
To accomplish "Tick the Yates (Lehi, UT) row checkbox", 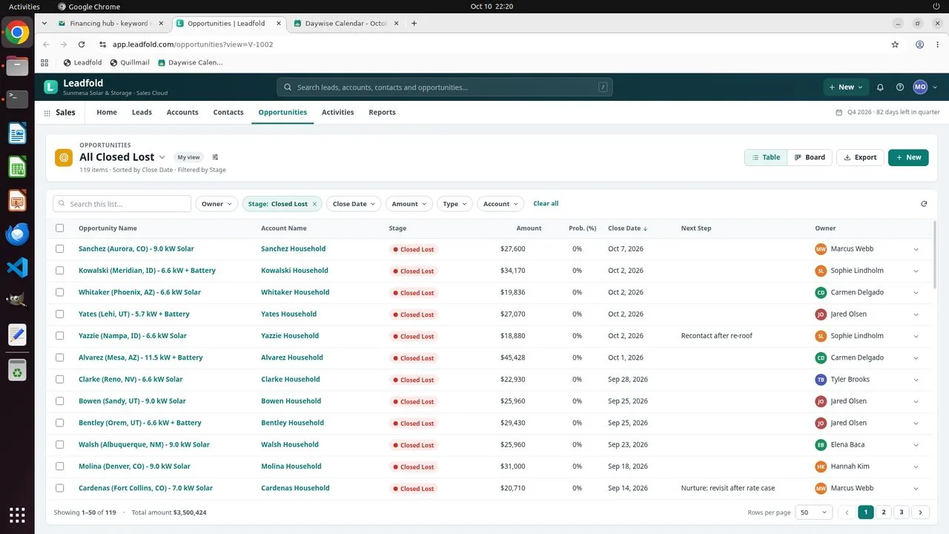I will coord(60,314).
